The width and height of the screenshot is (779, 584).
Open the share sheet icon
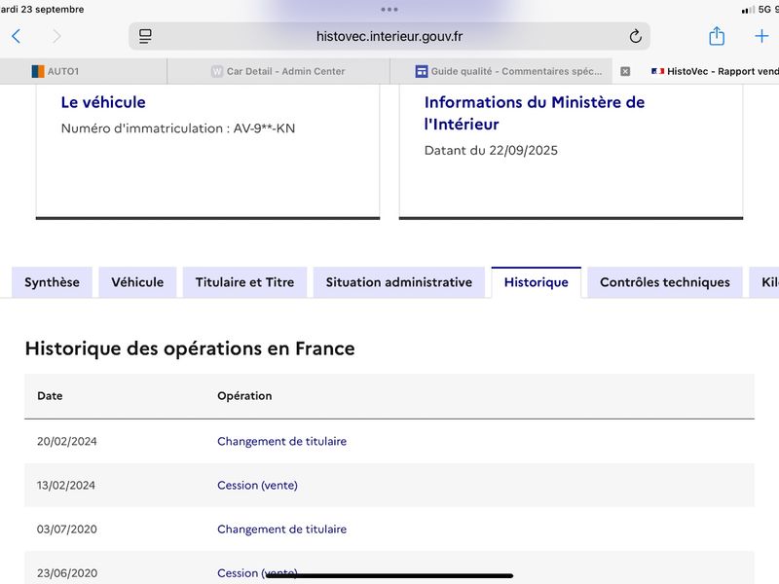717,36
